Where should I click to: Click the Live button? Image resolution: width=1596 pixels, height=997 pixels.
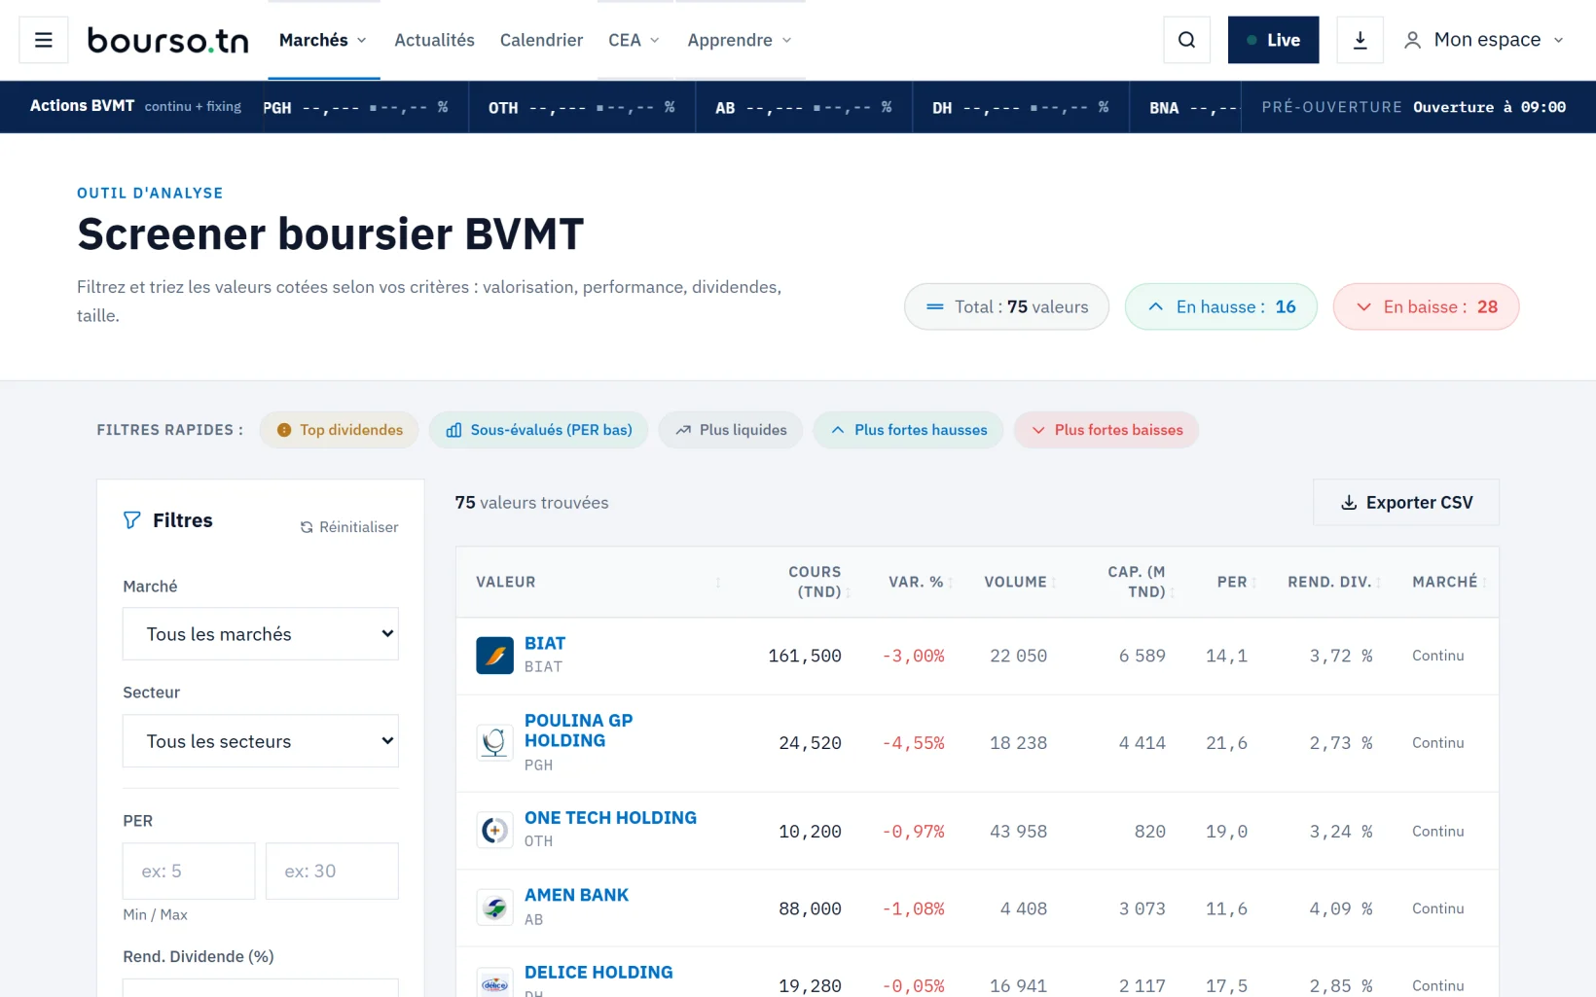pyautogui.click(x=1273, y=40)
